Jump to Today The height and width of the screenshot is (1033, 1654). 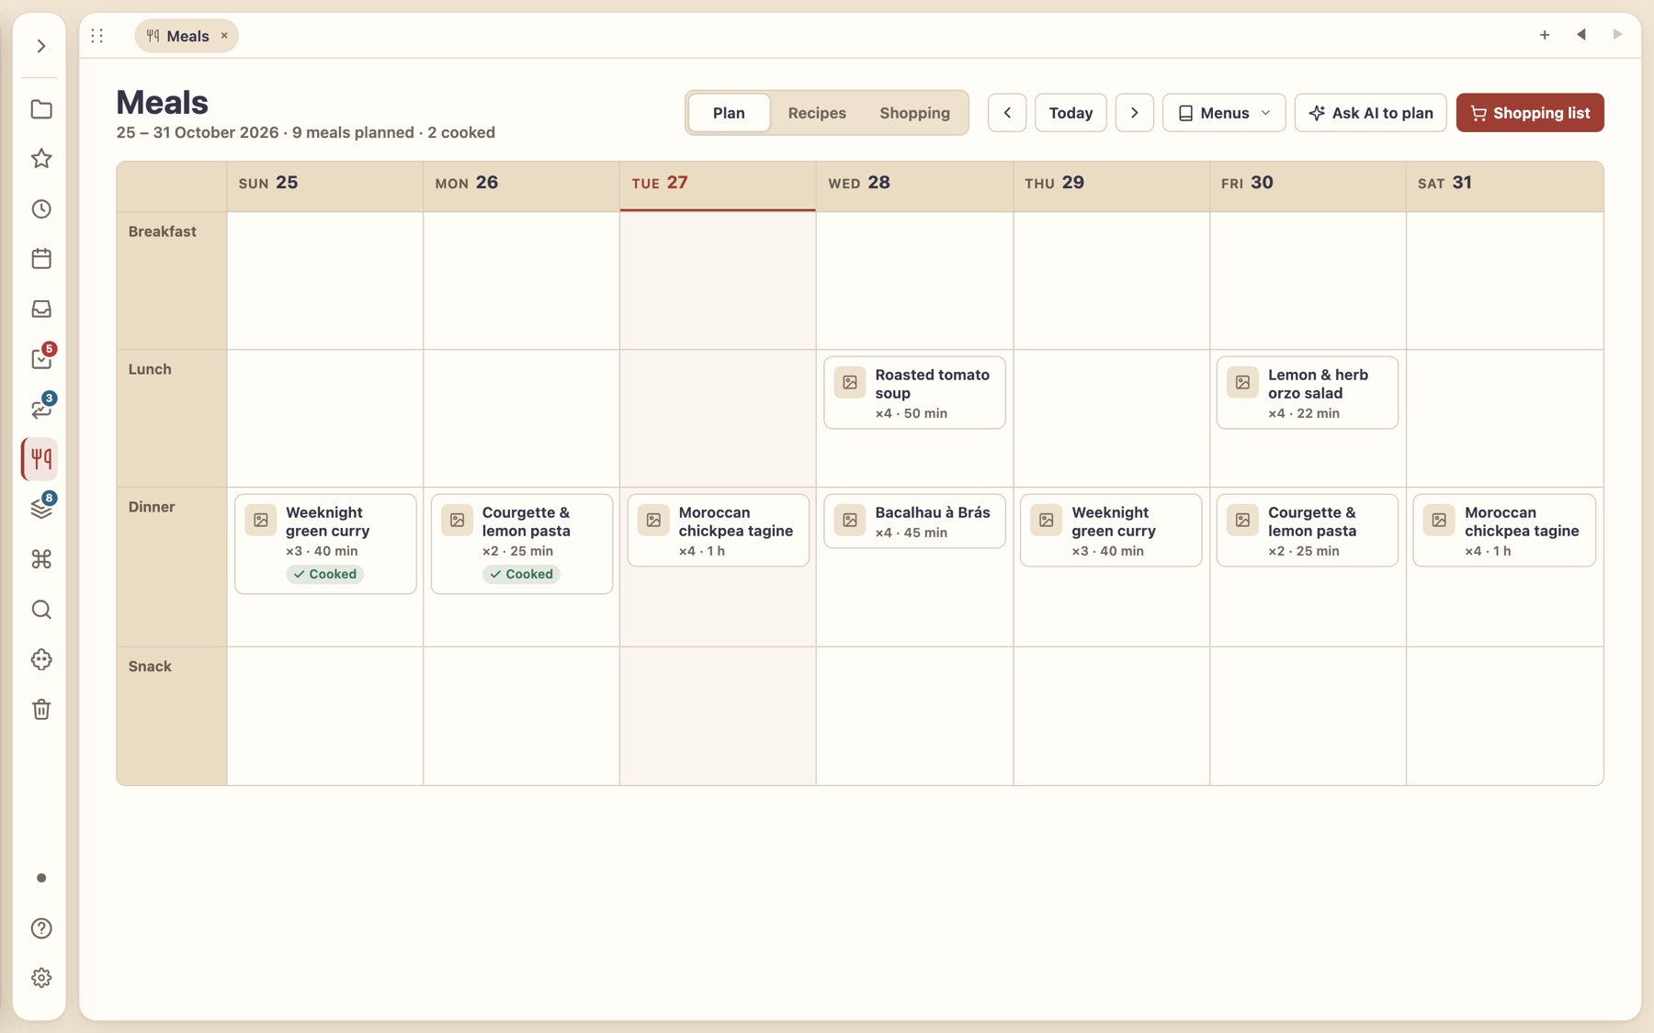1071,113
